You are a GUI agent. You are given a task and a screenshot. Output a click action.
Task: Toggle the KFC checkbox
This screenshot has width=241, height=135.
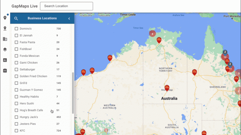17,131
